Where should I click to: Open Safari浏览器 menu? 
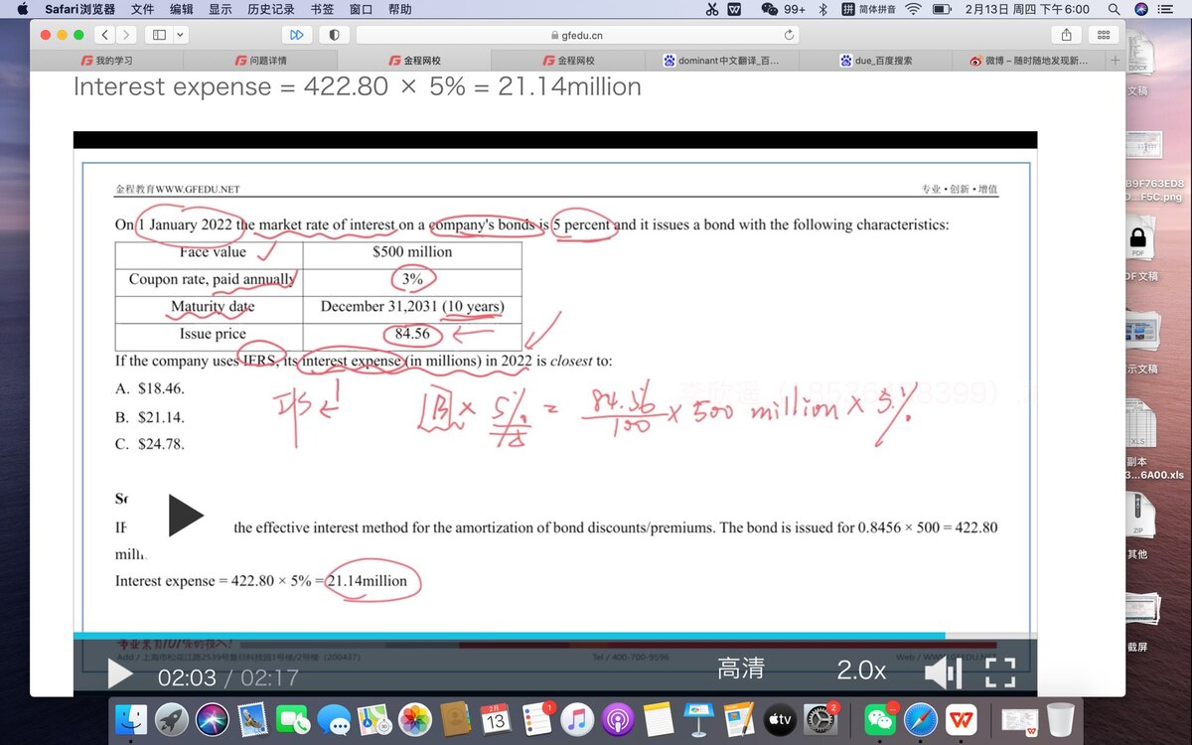click(80, 9)
